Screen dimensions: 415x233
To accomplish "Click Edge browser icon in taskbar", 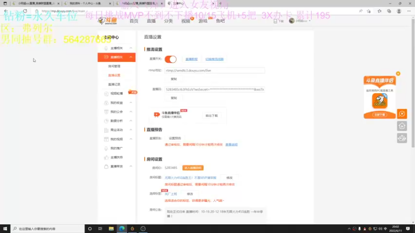I will click(122, 228).
